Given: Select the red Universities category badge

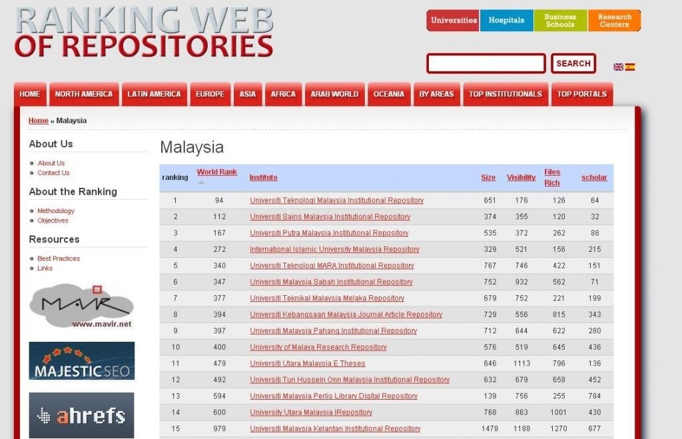Looking at the screenshot, I should (452, 20).
